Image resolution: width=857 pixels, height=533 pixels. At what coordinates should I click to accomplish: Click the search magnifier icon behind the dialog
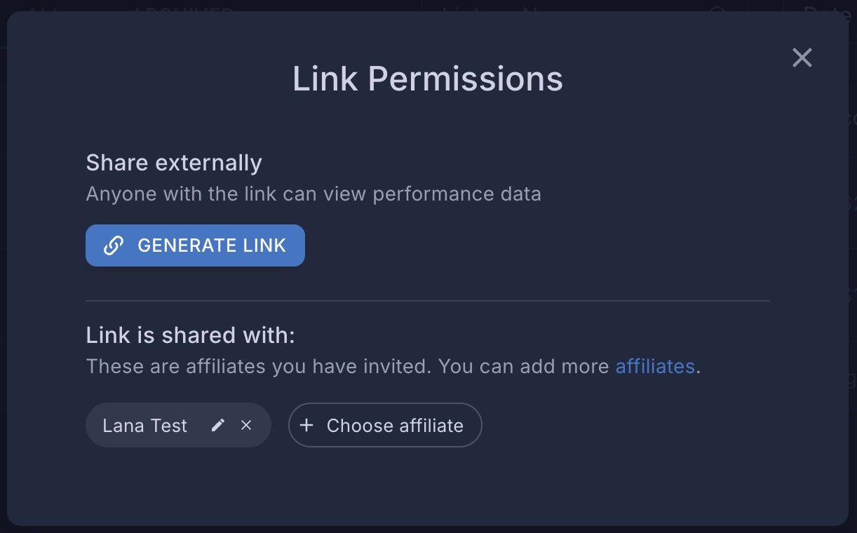point(716,7)
